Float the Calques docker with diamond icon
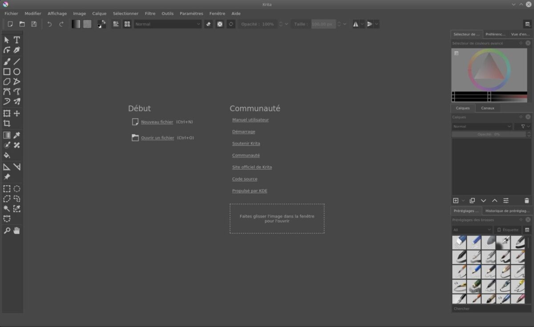Image resolution: width=534 pixels, height=327 pixels. coord(521,117)
